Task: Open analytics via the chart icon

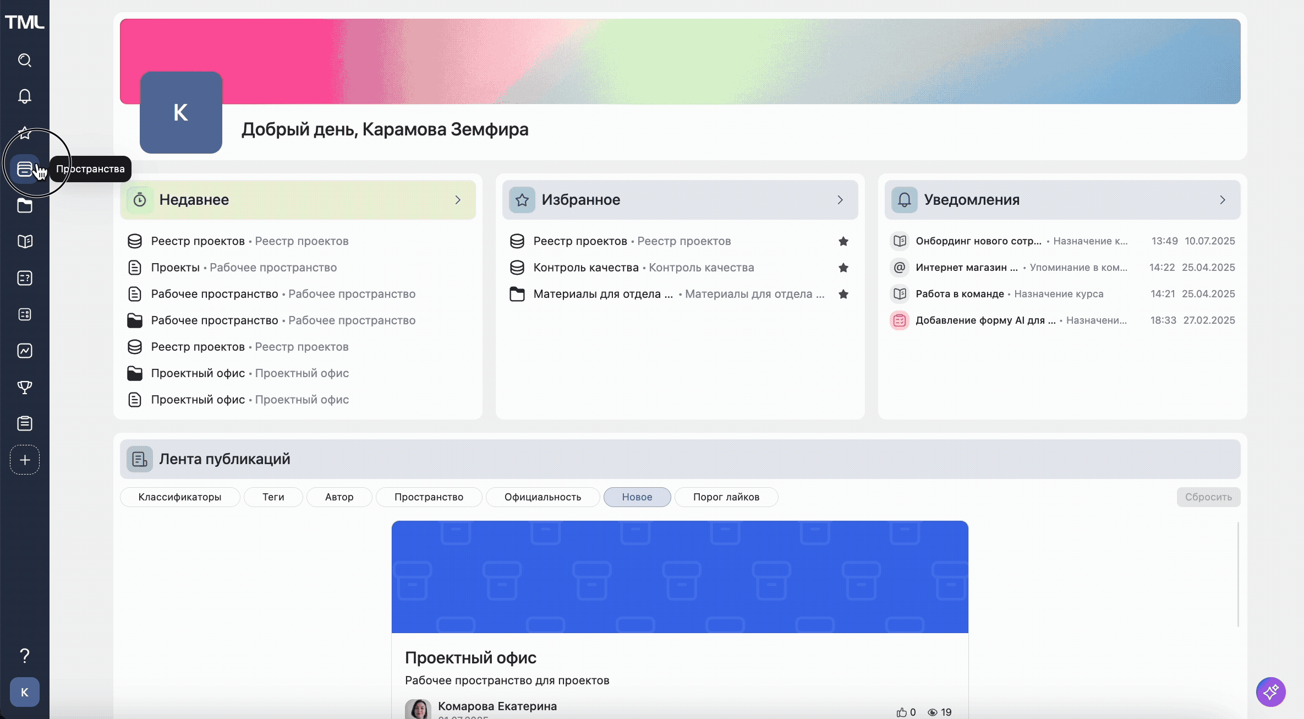Action: (x=24, y=350)
